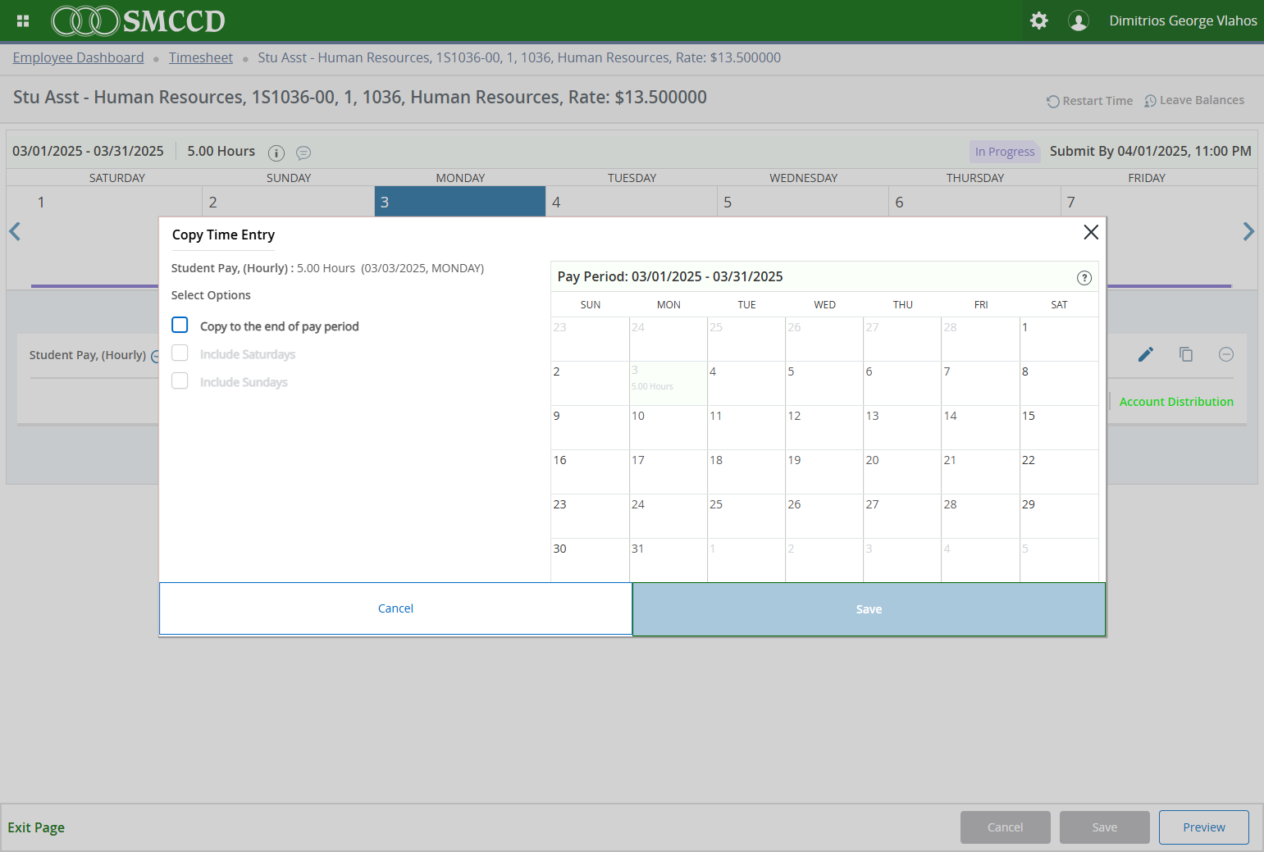Save the copied time entry in dialog
Screen dimensions: 1264x852
click(x=869, y=609)
